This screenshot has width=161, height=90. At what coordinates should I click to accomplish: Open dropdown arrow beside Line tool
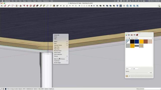click(10, 6)
